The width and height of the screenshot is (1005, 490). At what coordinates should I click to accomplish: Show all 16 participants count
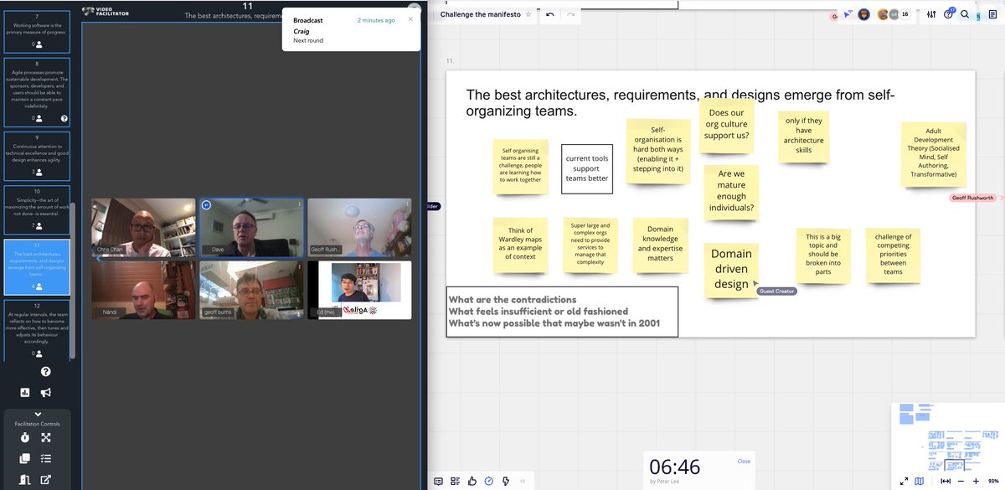point(904,14)
